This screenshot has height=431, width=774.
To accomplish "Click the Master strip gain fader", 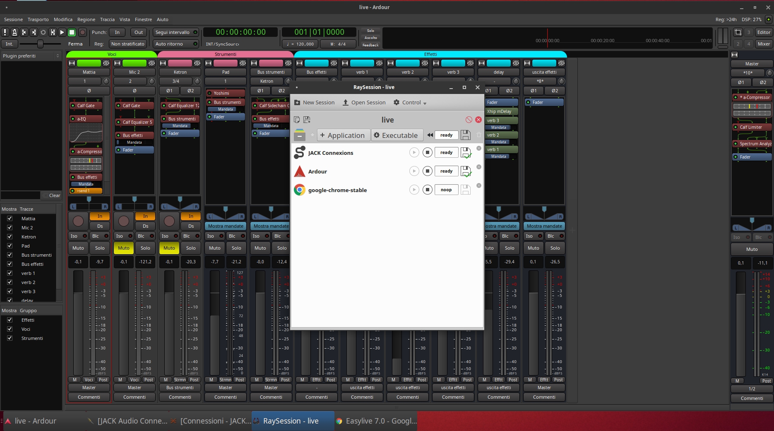I will (741, 324).
